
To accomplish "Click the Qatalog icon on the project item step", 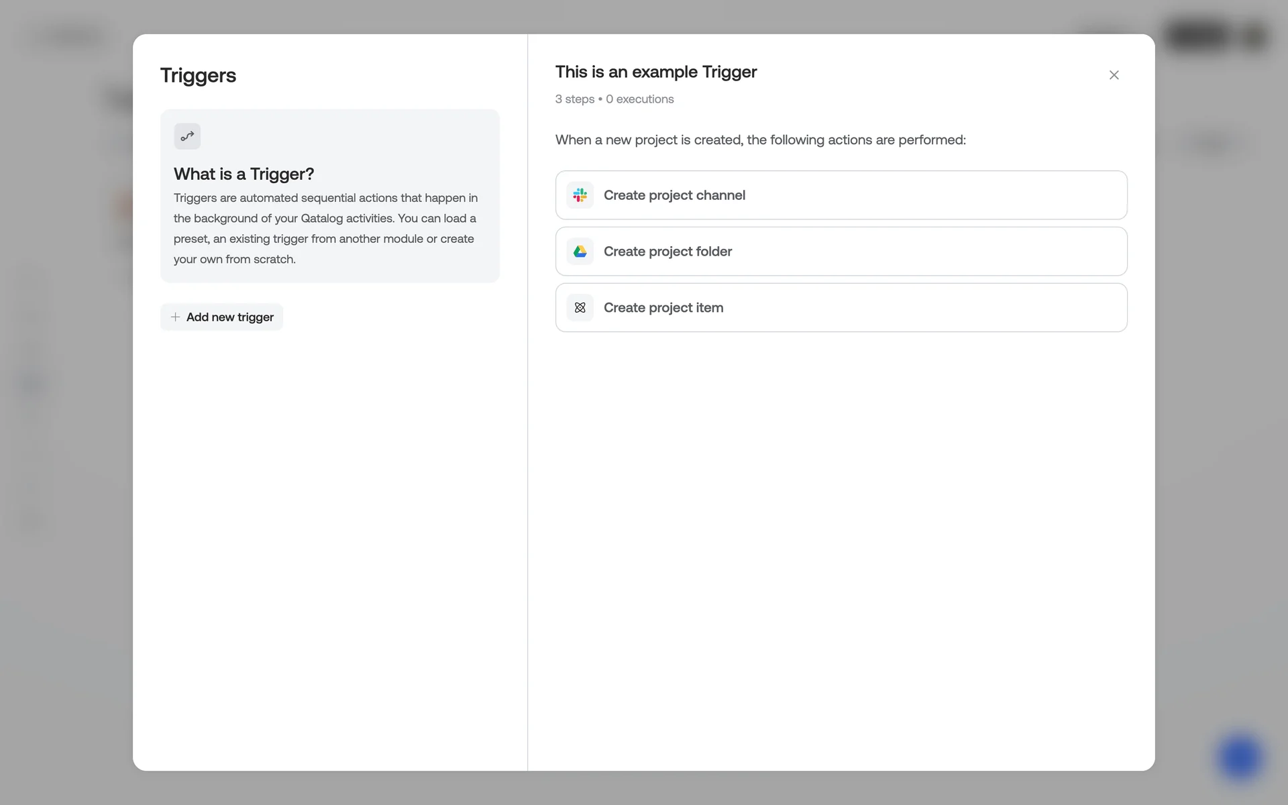I will 580,308.
